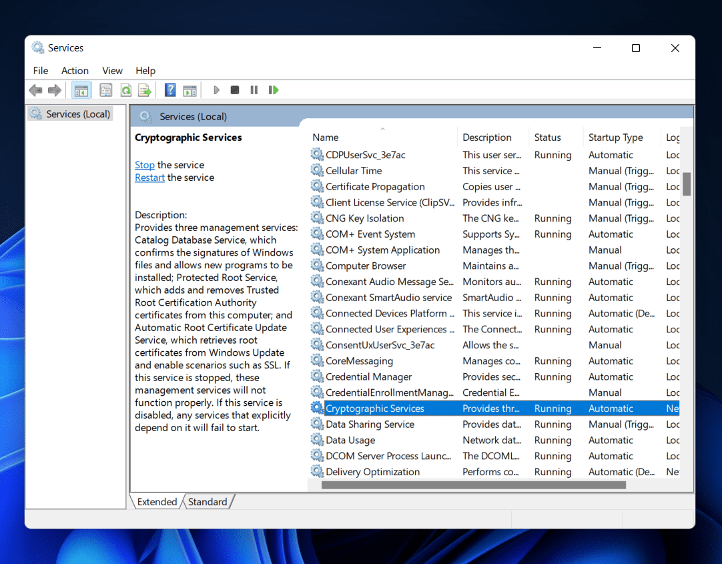
Task: Open Help via the blue question mark icon
Action: tap(170, 90)
